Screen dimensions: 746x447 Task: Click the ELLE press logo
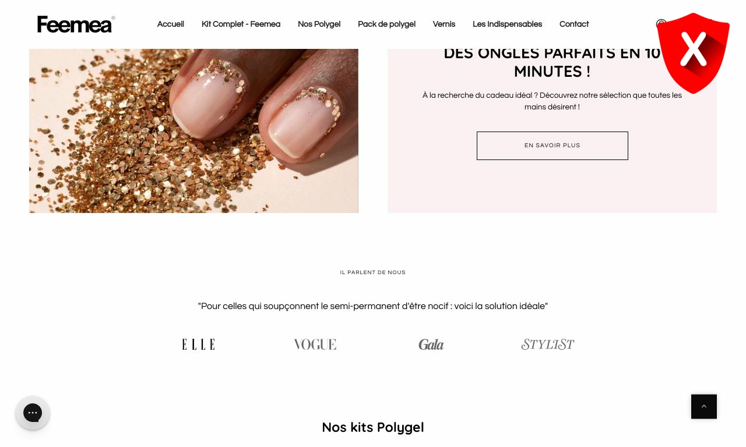click(198, 345)
